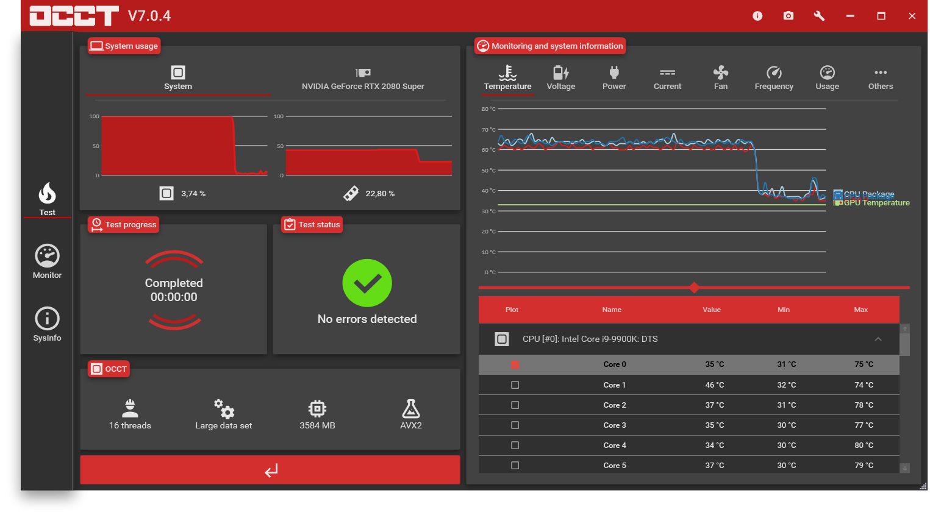
Task: Open settings with the wrench icon
Action: tap(819, 16)
